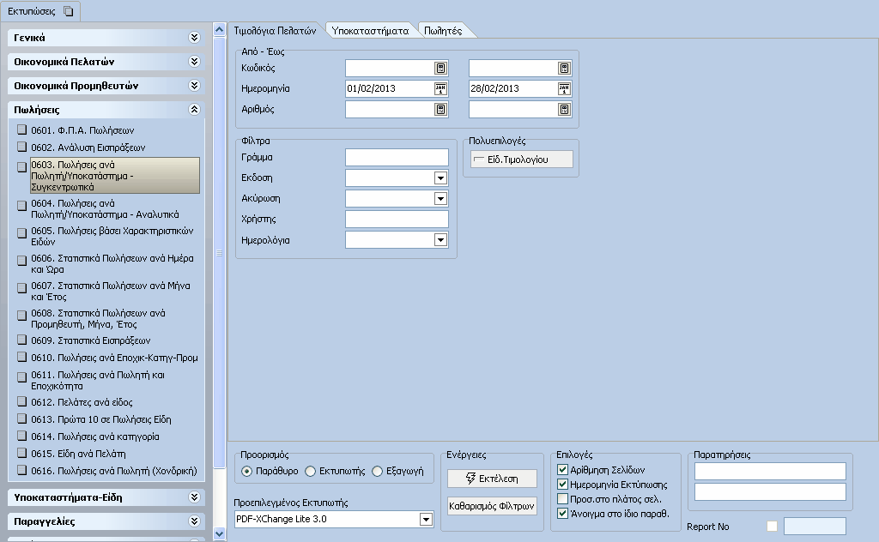Toggle Ημερομηνία Εκτύπωσης checkbox

click(x=562, y=485)
